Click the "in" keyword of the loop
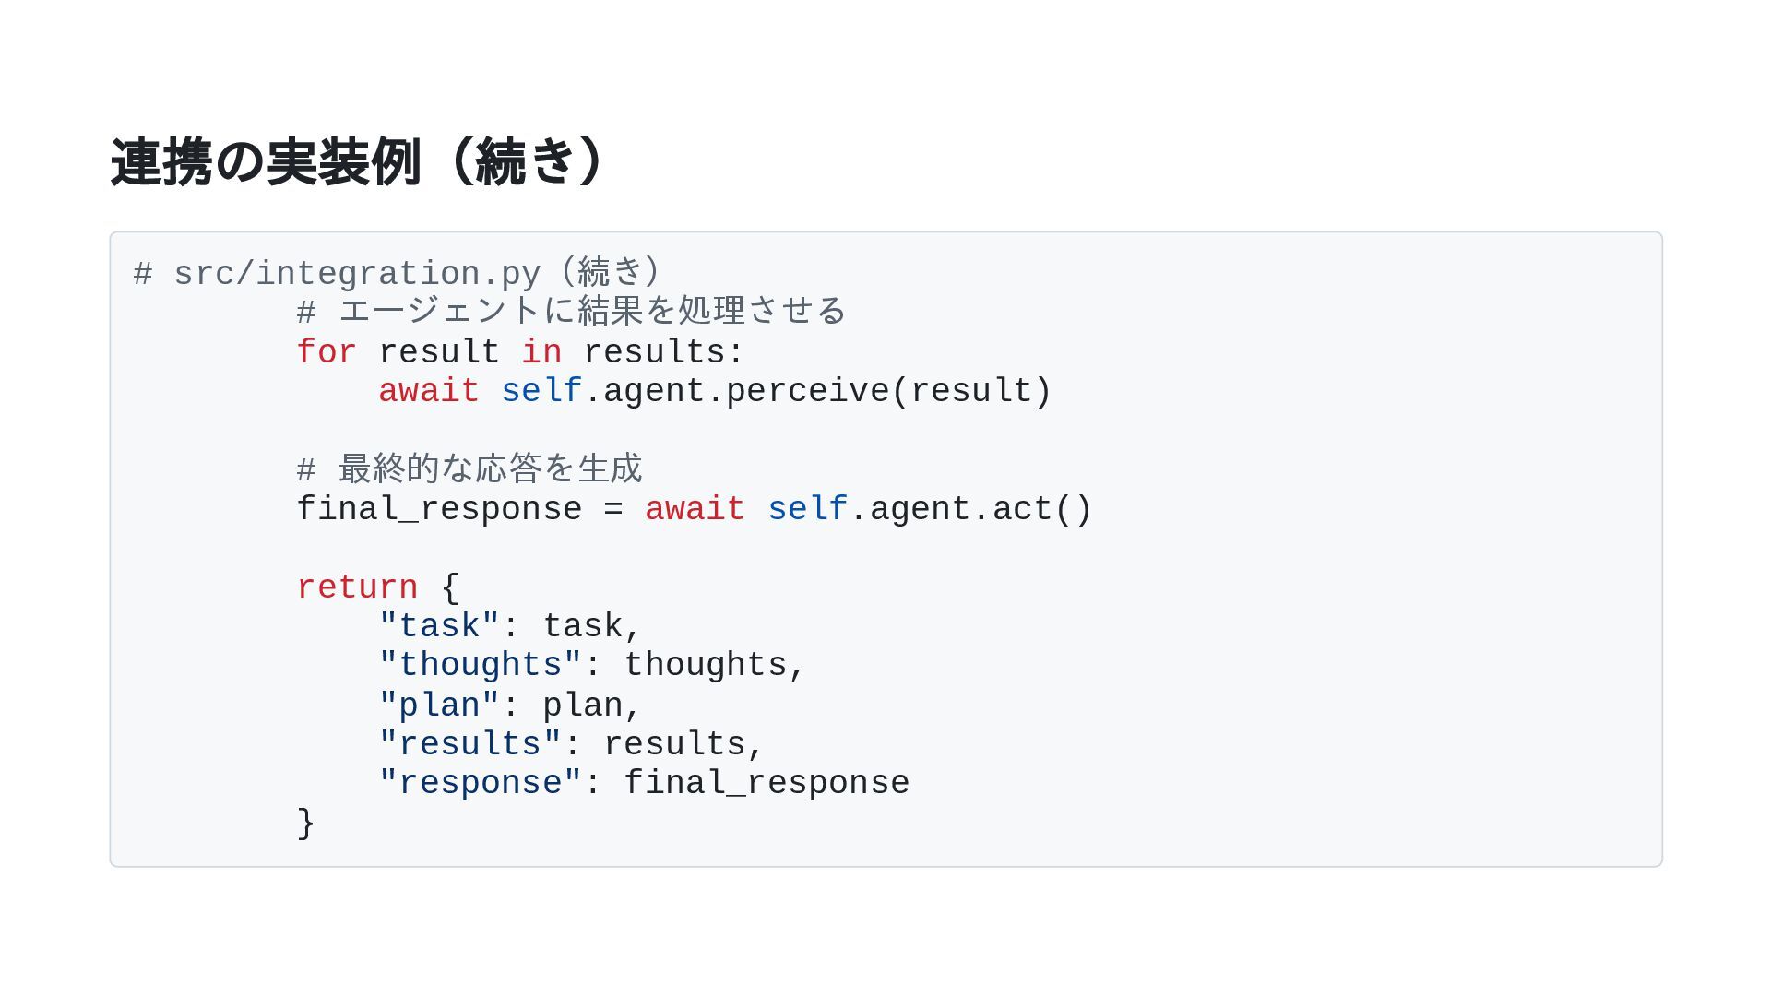This screenshot has height=996, width=1771. pos(541,352)
